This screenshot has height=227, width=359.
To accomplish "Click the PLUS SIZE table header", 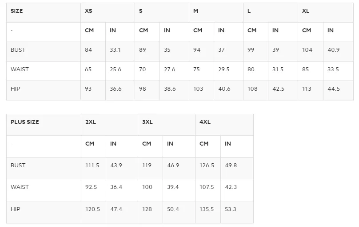I will pos(25,122).
